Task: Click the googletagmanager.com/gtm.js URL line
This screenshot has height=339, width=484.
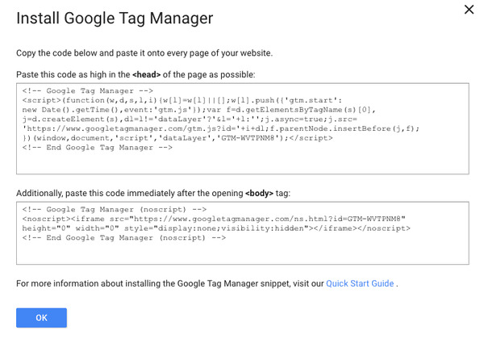Action: (x=221, y=128)
